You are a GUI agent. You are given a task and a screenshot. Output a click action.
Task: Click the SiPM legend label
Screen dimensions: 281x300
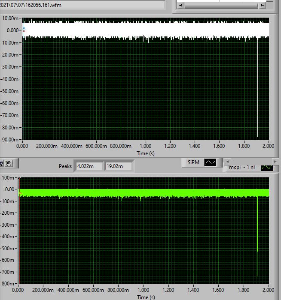pos(193,162)
